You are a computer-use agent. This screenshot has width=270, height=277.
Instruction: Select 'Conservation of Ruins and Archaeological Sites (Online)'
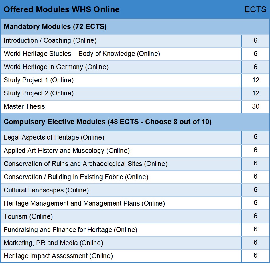click(86, 164)
